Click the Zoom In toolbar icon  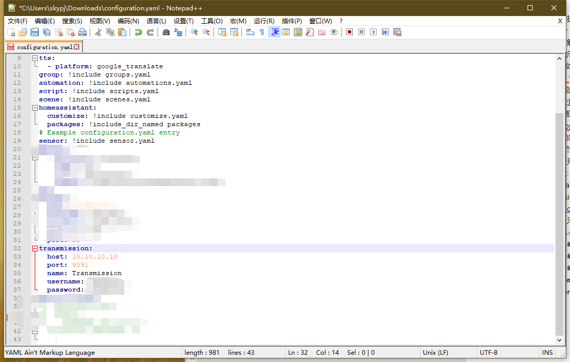[194, 32]
